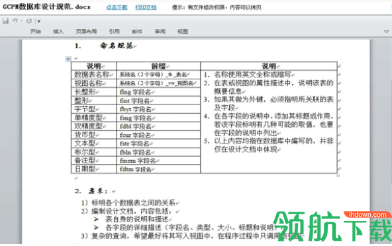The width and height of the screenshot is (392, 246).
Task: Open the 视图 ribbon tab
Action: coord(183,32)
